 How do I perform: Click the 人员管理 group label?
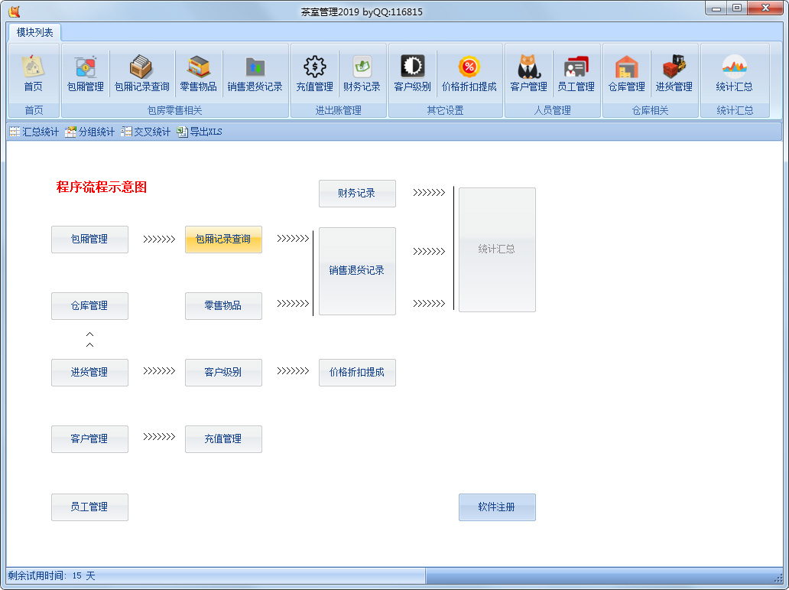click(553, 110)
